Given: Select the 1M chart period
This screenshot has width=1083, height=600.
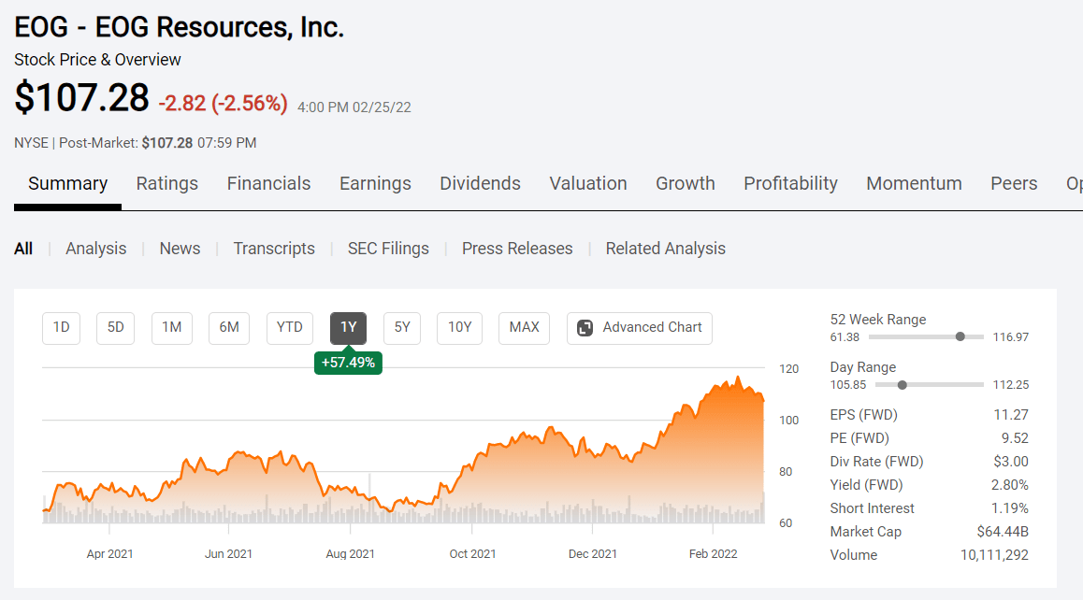Looking at the screenshot, I should point(172,328).
